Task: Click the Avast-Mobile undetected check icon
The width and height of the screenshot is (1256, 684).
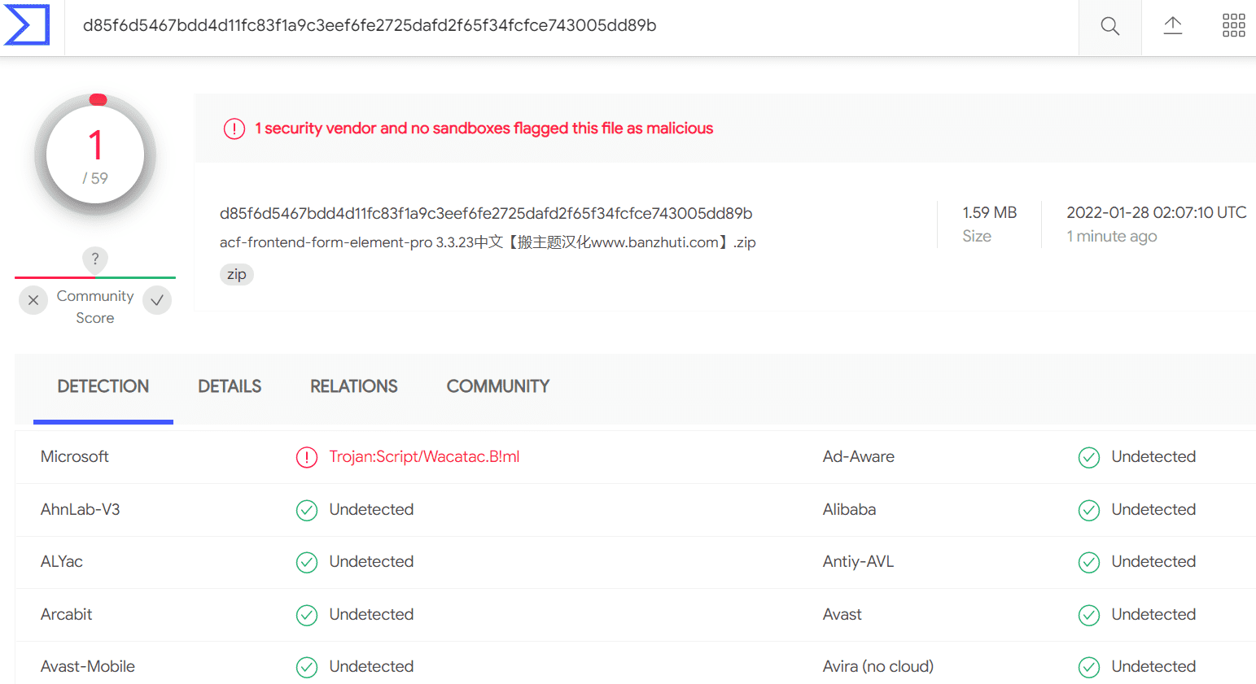Action: (x=307, y=667)
